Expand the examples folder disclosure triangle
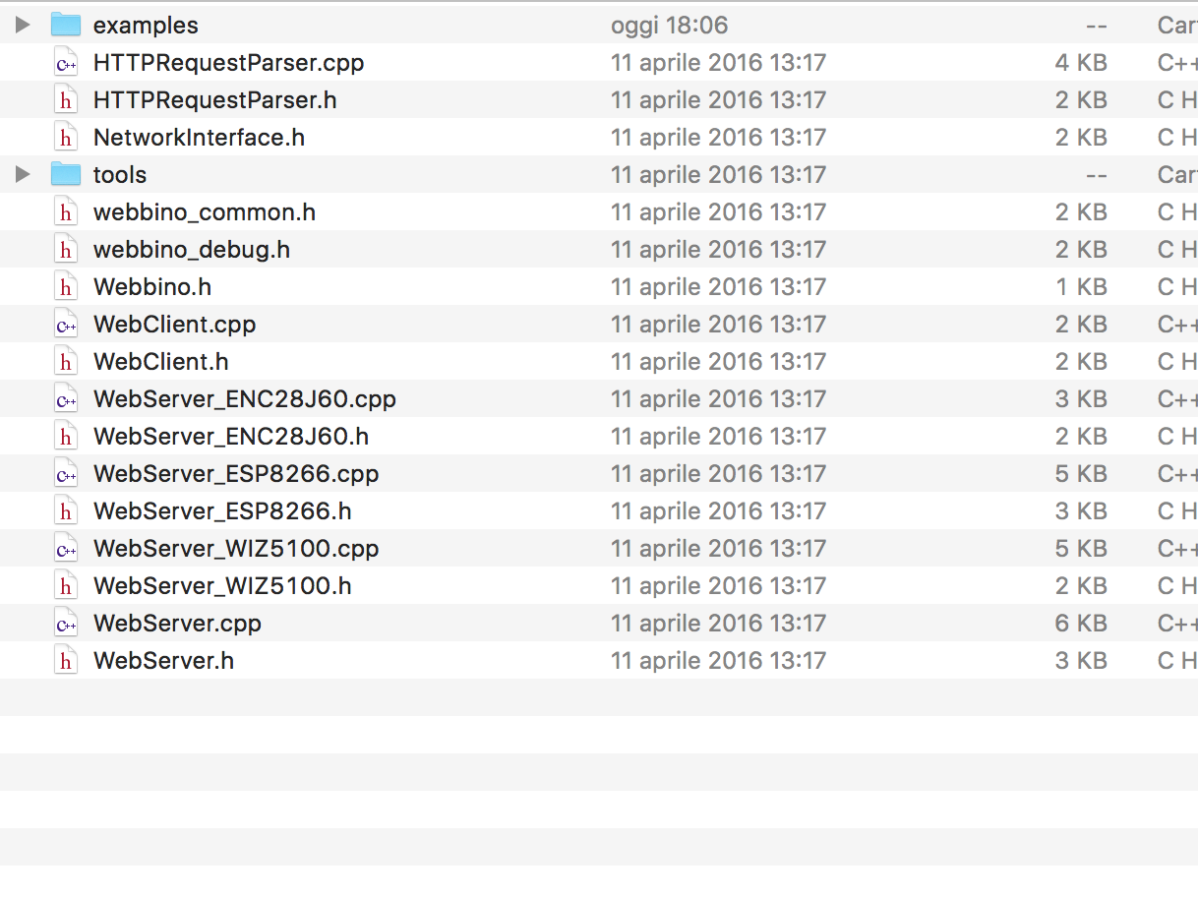Viewport: 1198px width, 897px height. point(23,25)
